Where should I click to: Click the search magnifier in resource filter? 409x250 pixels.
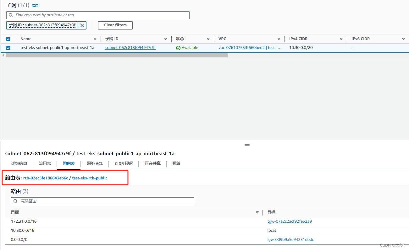pyautogui.click(x=11, y=15)
